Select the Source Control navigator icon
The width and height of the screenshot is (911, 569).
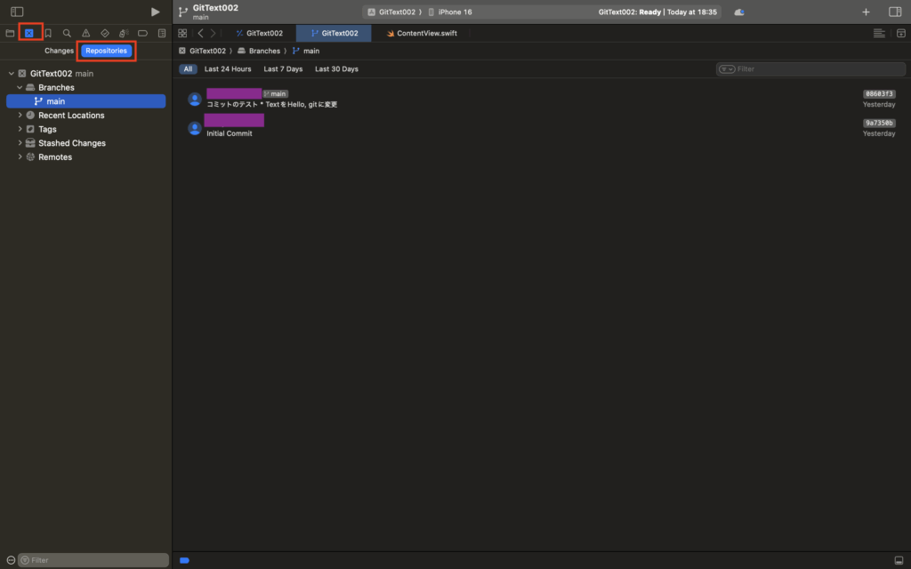pyautogui.click(x=29, y=33)
